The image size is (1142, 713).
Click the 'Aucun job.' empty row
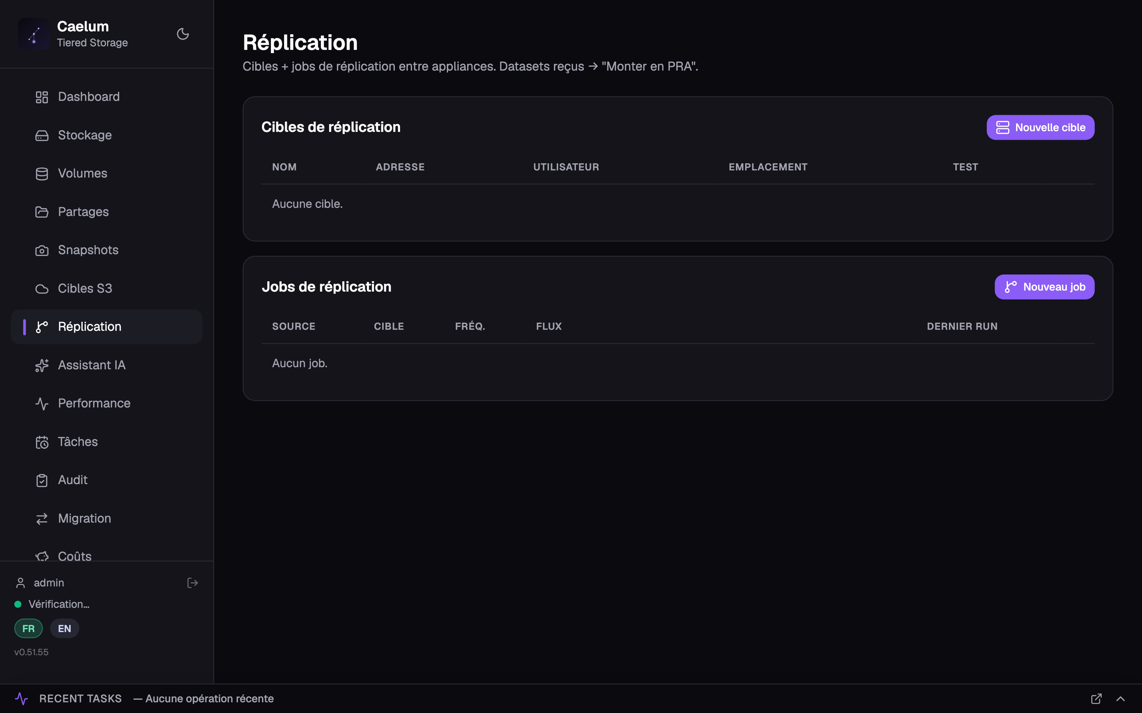coord(678,363)
